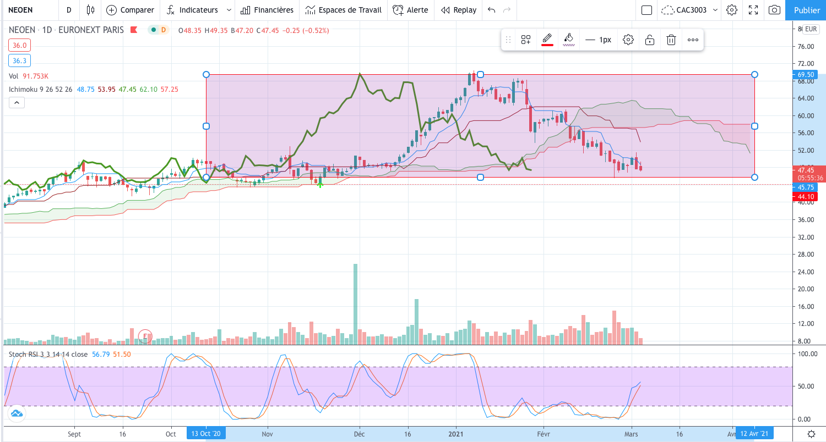
Task: Click the Comparer plus icon
Action: click(112, 10)
